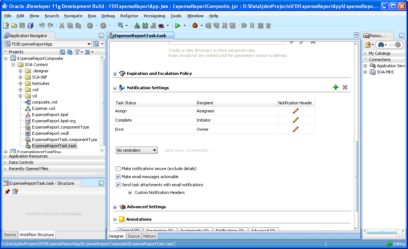408x249 pixels.
Task: Click the grey X delete icon in Notification Settings
Action: point(345,87)
